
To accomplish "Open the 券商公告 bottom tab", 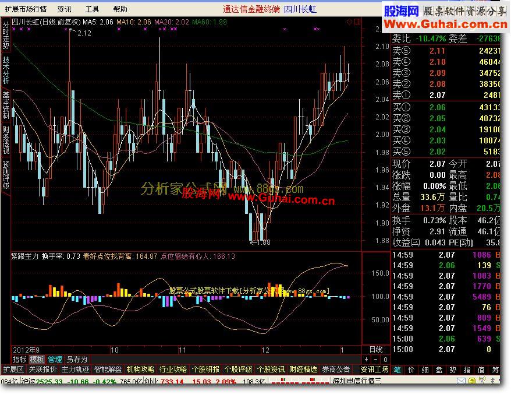I will [x=336, y=370].
